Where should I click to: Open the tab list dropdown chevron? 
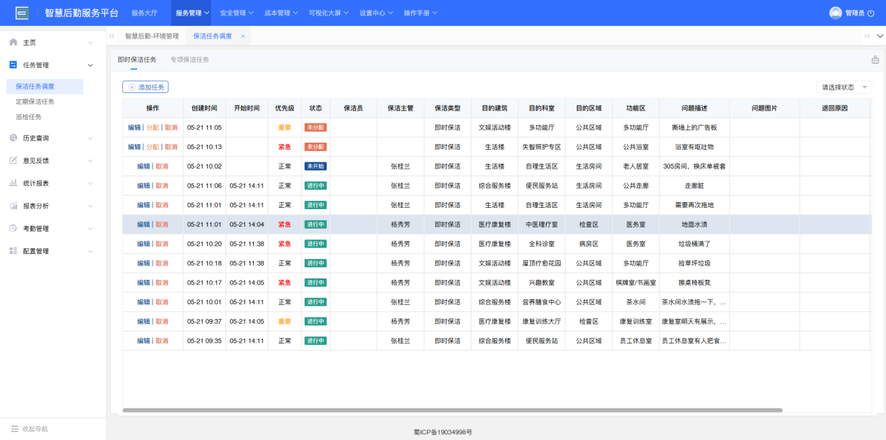pyautogui.click(x=880, y=36)
